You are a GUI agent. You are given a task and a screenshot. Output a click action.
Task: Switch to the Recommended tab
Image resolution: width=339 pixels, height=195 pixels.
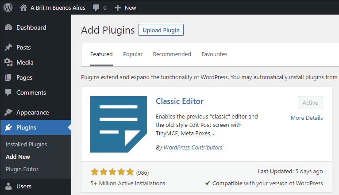172,54
